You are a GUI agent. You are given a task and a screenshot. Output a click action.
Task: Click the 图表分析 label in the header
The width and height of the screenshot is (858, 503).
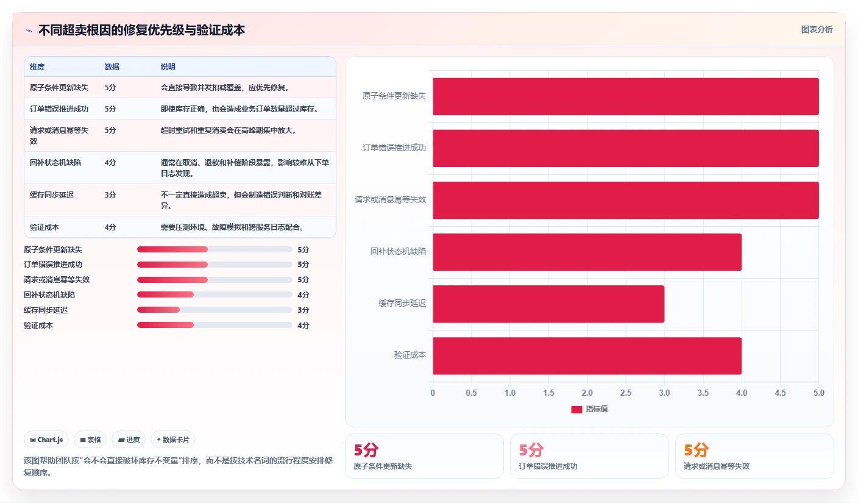click(x=817, y=29)
